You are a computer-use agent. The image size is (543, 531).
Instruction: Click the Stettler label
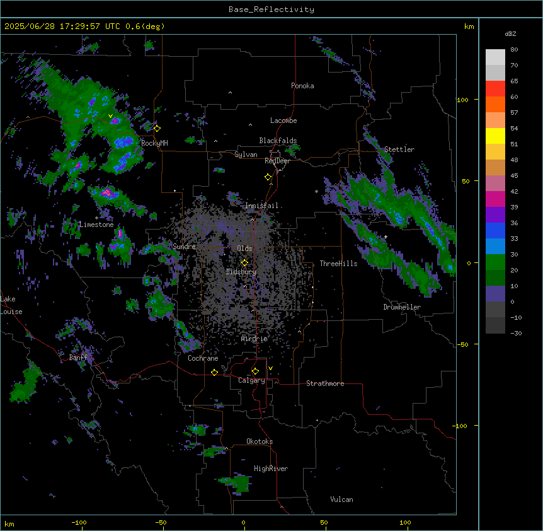399,149
